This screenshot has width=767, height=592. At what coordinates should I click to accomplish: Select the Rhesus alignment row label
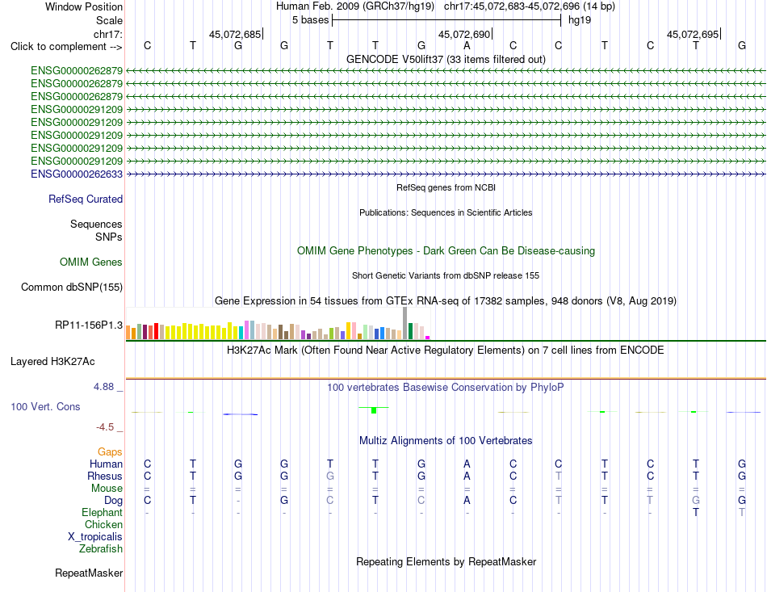pos(105,476)
